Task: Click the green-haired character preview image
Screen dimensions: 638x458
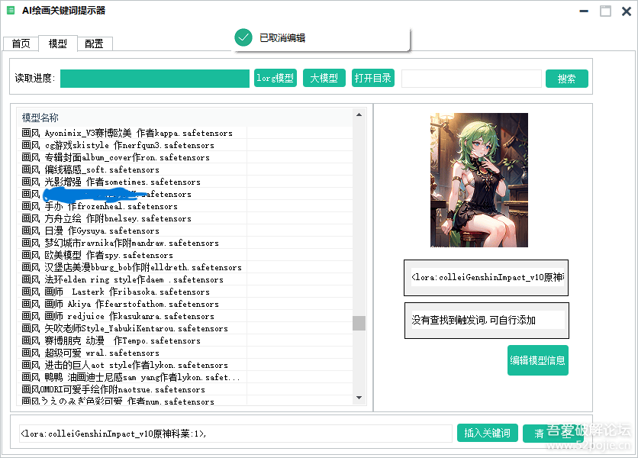Action: click(479, 180)
